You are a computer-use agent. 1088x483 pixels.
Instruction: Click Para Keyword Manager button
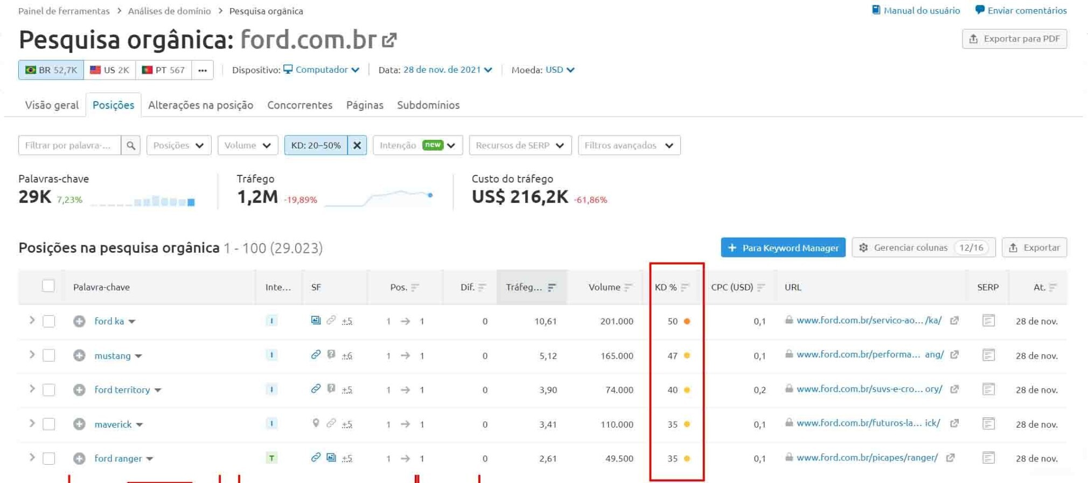[783, 247]
